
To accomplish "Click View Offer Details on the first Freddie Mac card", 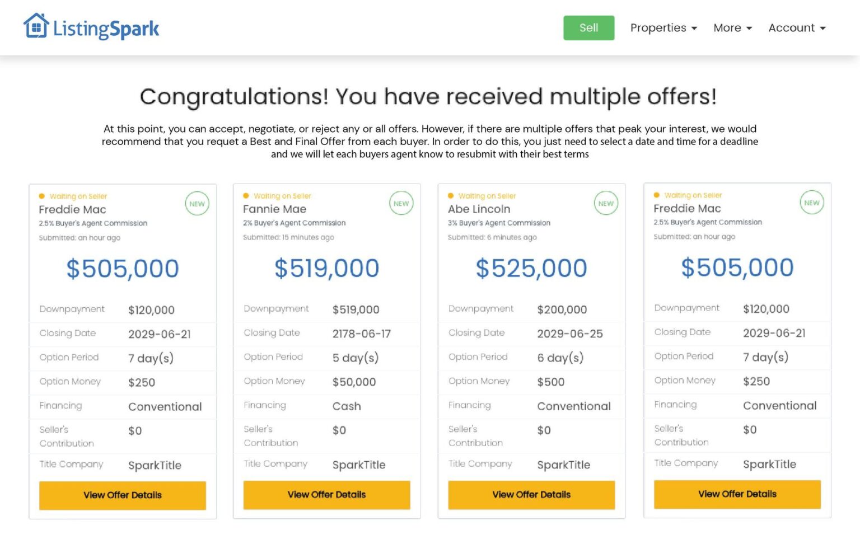I will tap(123, 495).
